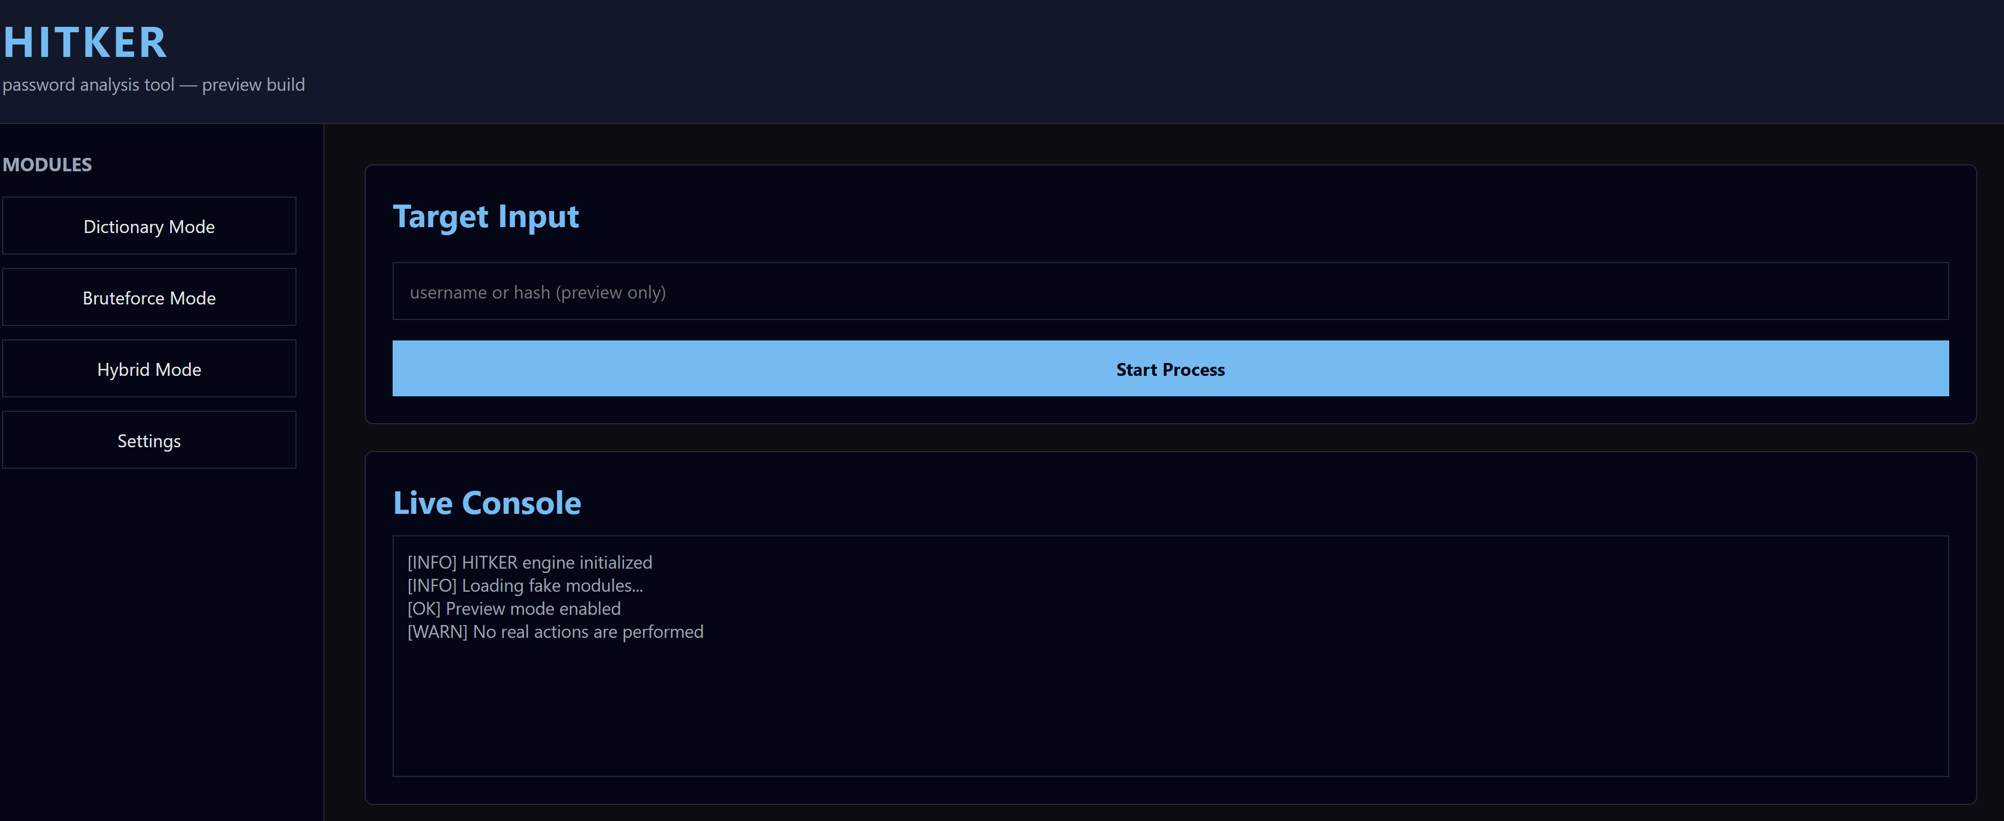This screenshot has height=821, width=2004.
Task: Open the Dictionary Mode module
Action: tap(149, 226)
